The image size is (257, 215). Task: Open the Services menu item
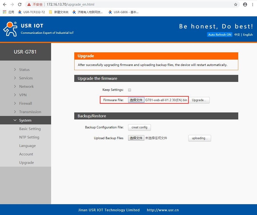pos(26,78)
